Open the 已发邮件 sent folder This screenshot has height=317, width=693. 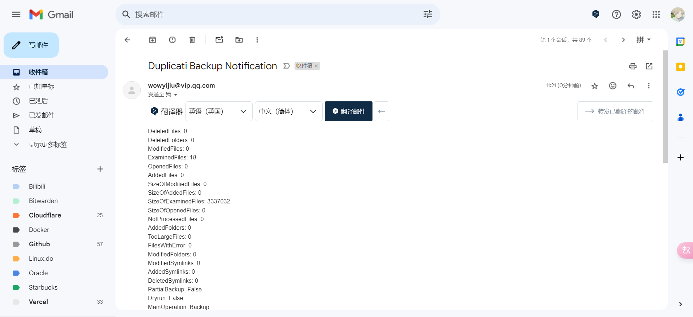[x=54, y=115]
